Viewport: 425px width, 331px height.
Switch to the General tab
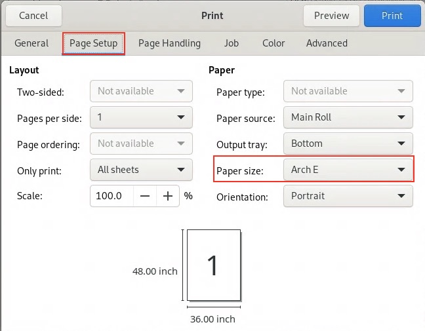pos(31,43)
